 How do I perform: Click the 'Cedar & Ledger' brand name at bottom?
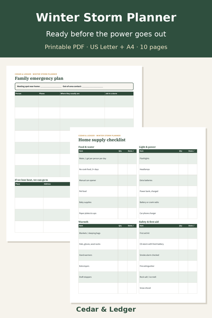coord(106,309)
